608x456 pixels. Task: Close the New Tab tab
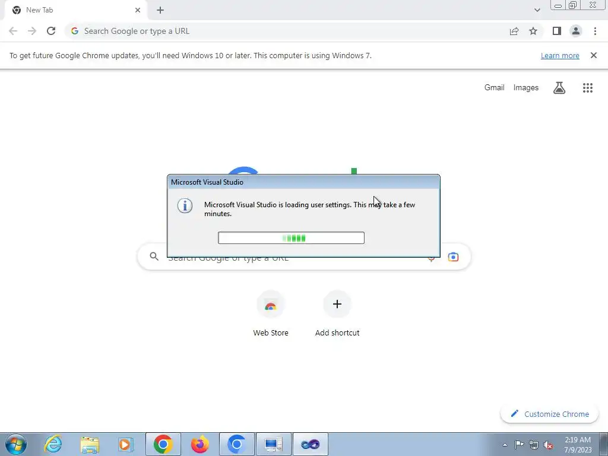[138, 10]
